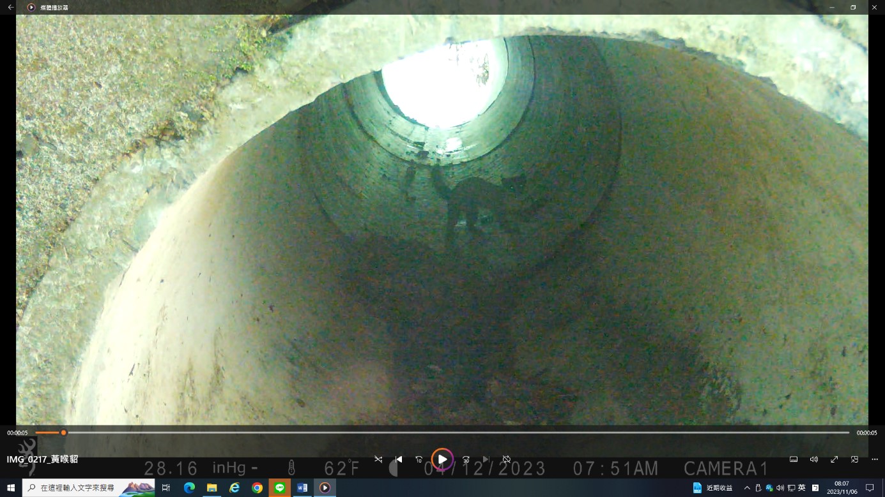Screen dimensions: 885x497
Task: Expand the hidden system tray icons
Action: point(747,488)
